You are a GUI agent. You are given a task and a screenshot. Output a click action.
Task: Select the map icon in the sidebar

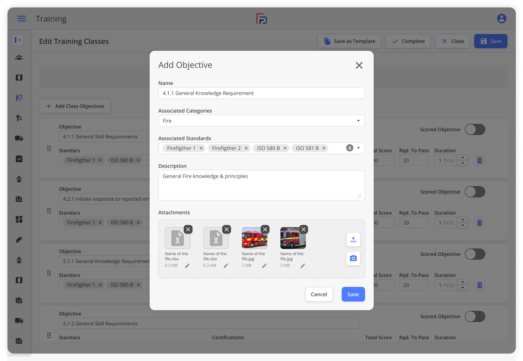(x=19, y=77)
